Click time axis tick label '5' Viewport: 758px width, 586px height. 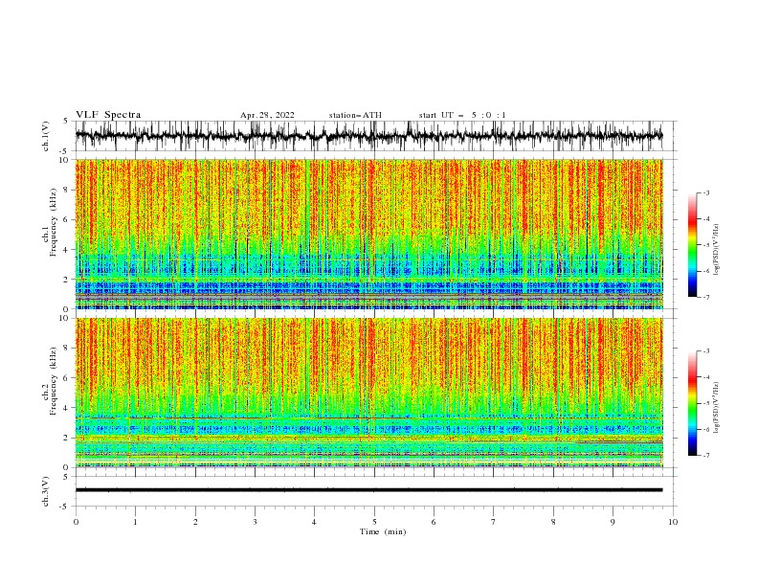(374, 522)
